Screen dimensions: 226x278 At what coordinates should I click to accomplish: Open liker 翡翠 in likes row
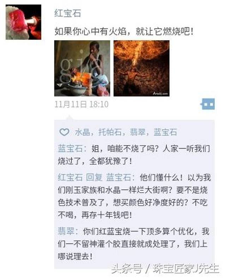138,132
